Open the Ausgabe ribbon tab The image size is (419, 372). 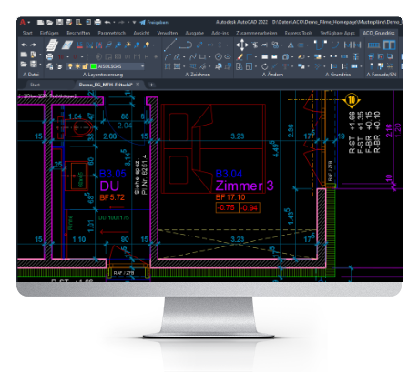tap(195, 33)
